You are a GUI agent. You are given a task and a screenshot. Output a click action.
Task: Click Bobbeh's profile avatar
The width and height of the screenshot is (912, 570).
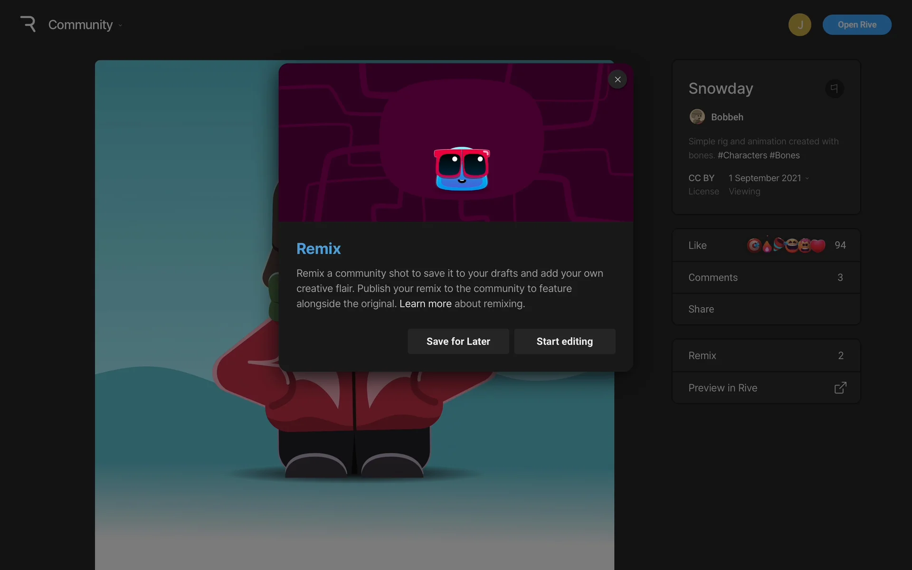point(697,117)
